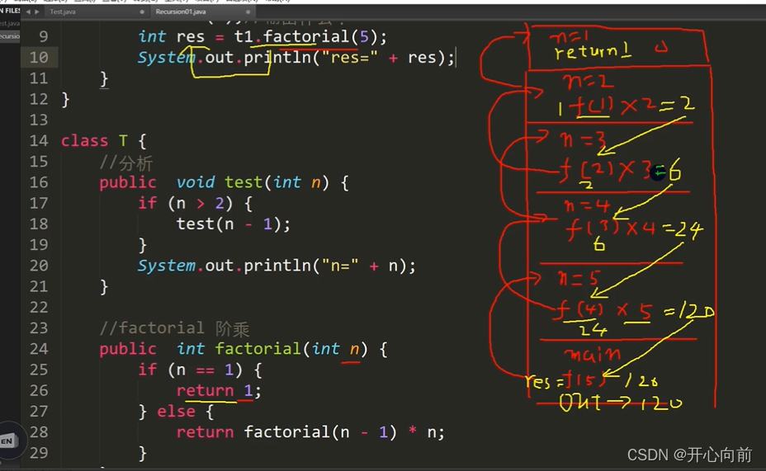Click the closing brace on line 21
This screenshot has height=471, width=766.
(103, 287)
